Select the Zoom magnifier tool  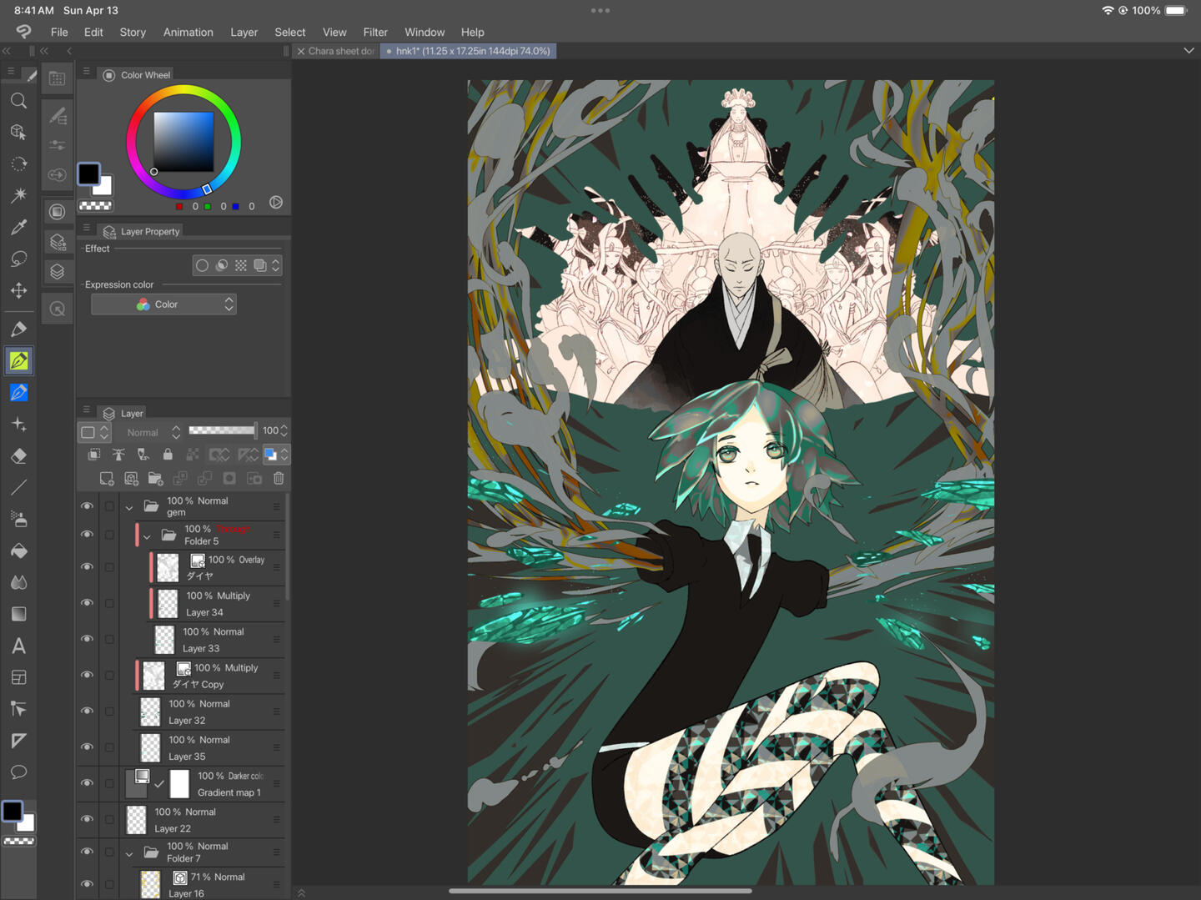tap(18, 101)
